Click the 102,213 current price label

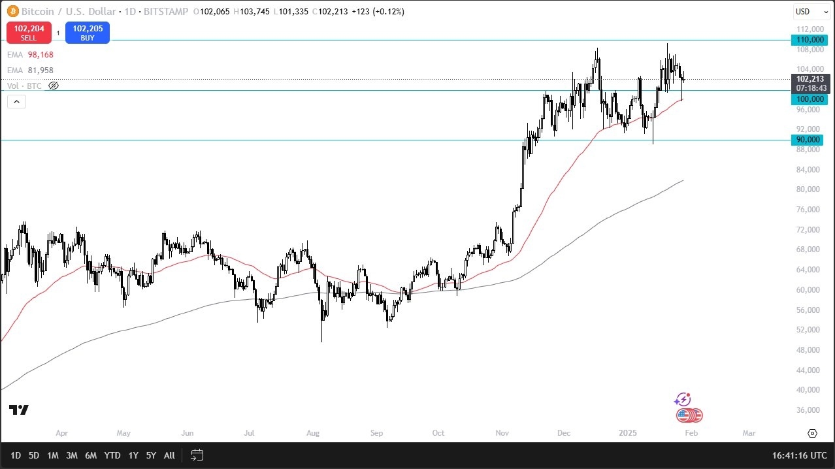point(809,79)
